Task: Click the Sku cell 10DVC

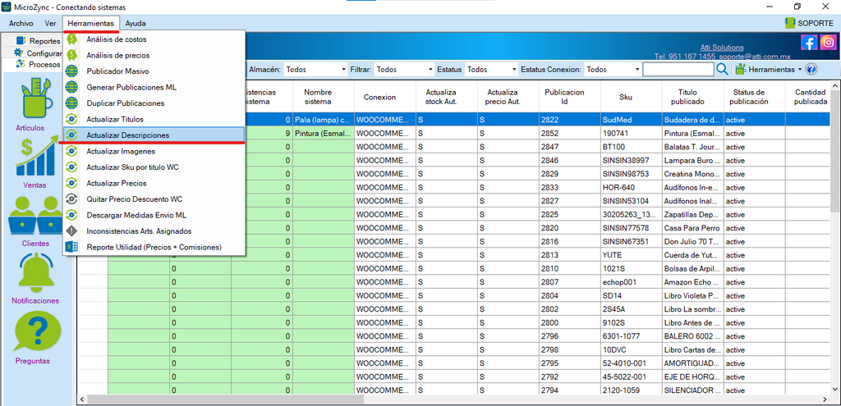Action: [632, 350]
